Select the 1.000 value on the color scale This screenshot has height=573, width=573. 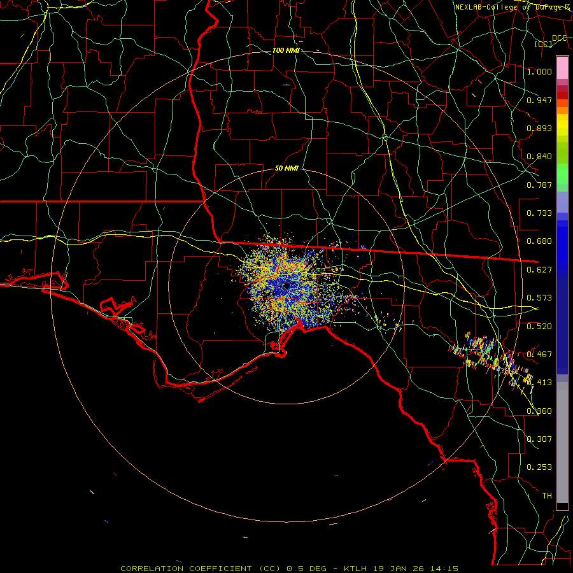(539, 71)
